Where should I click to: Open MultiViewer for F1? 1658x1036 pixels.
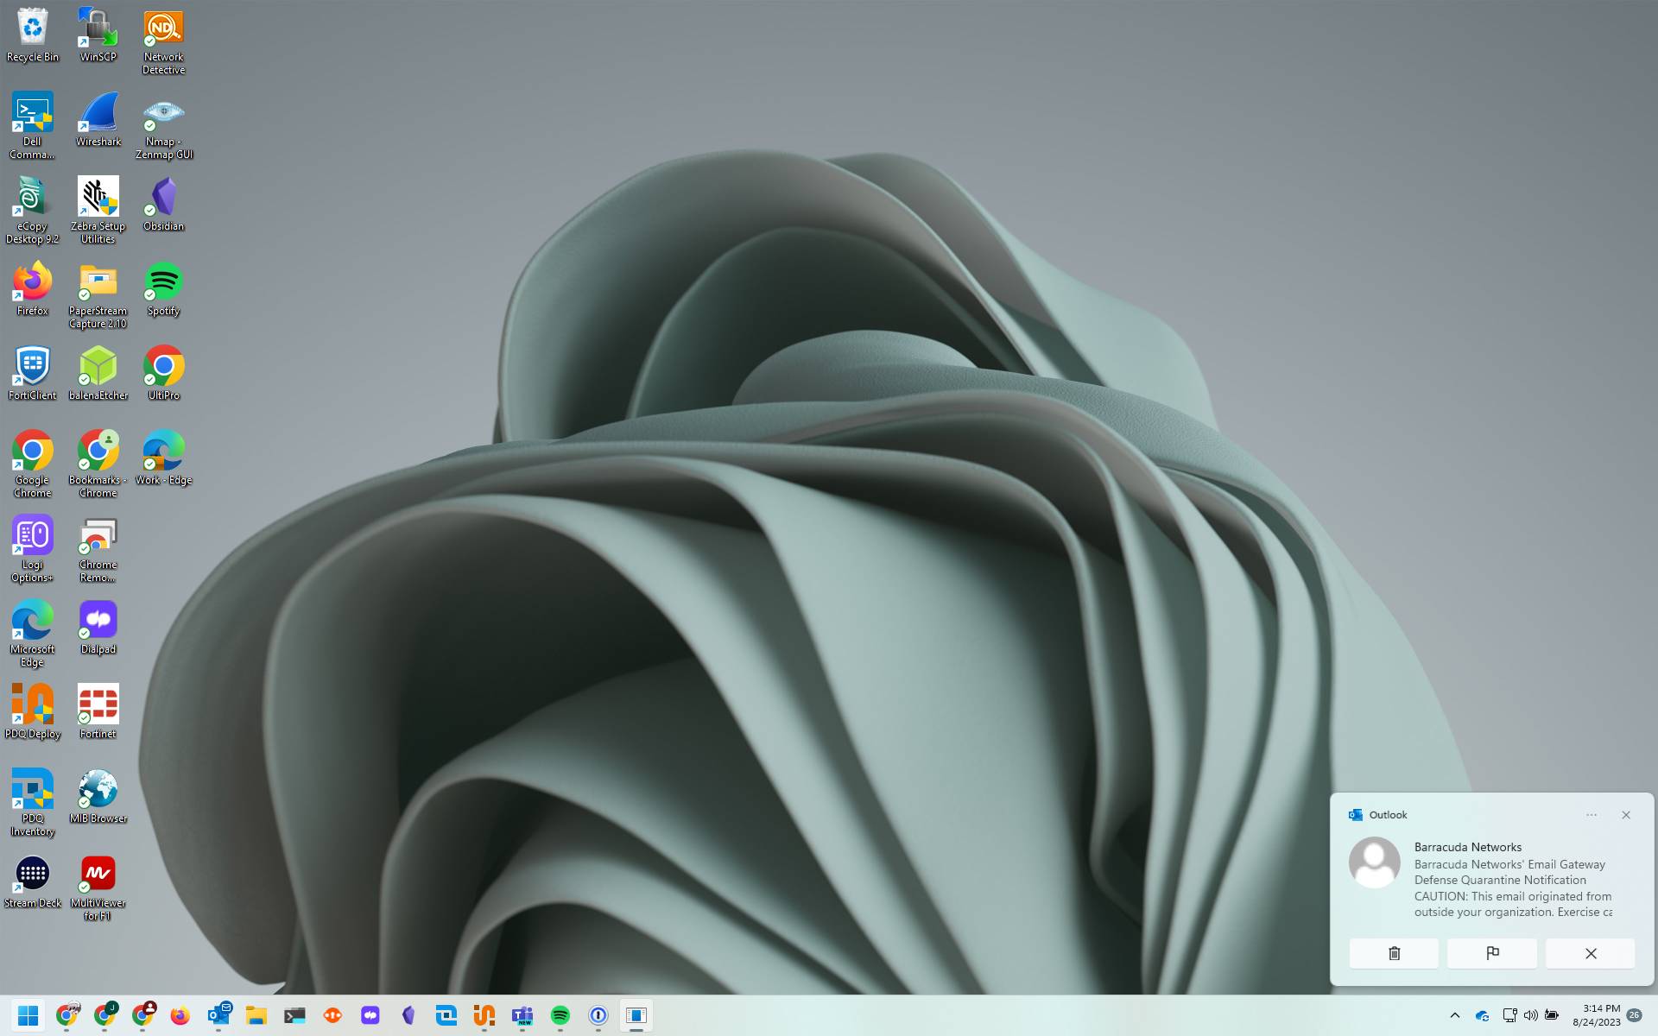point(98,872)
